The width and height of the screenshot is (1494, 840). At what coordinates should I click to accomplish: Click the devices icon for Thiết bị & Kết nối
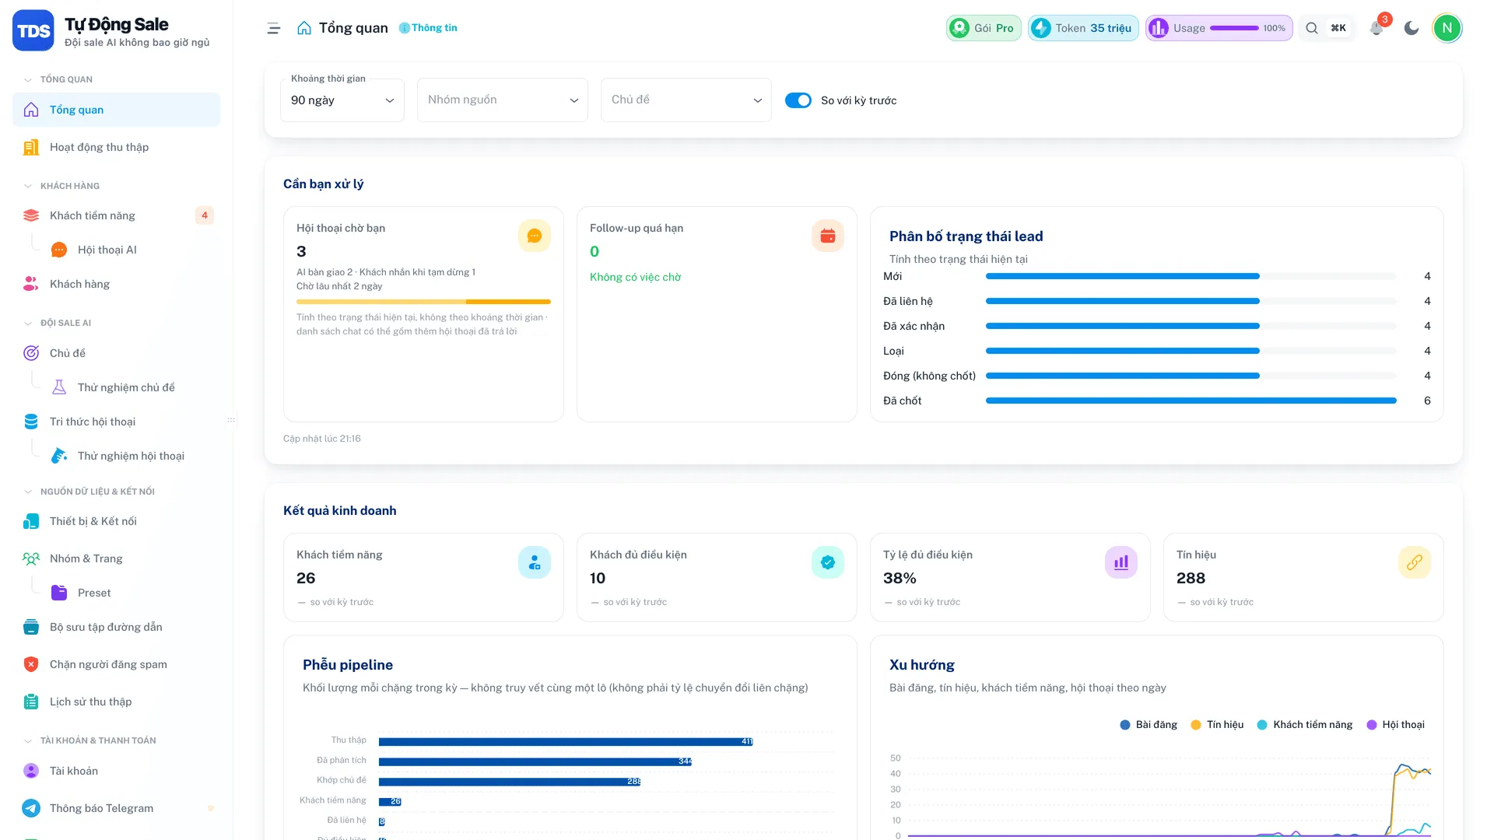(x=31, y=521)
